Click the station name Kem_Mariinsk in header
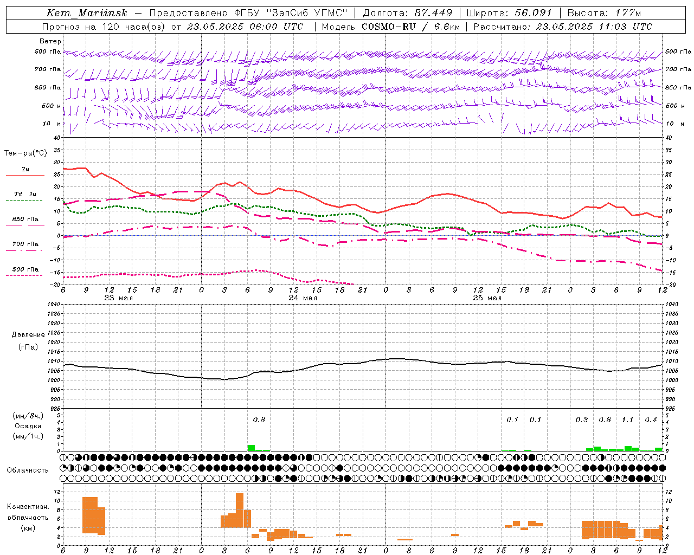Image resolution: width=694 pixels, height=555 pixels. click(87, 13)
